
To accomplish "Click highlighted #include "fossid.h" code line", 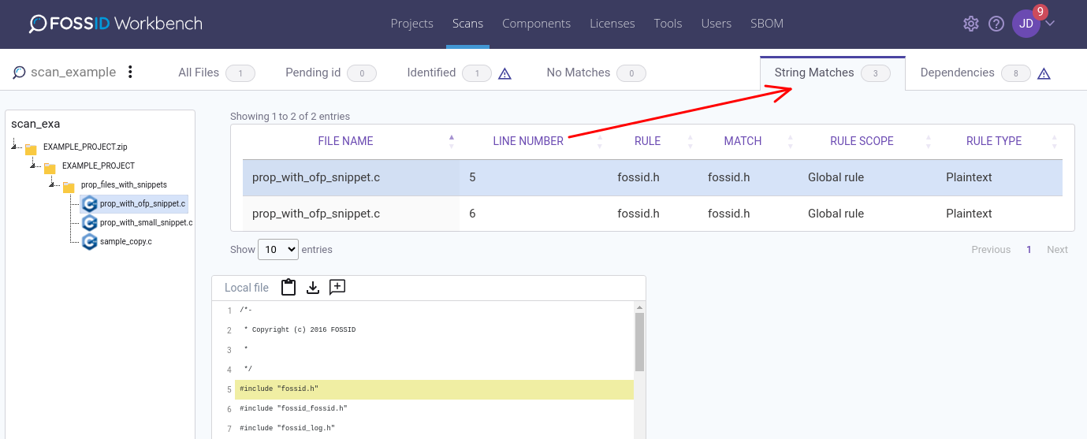I will (x=434, y=389).
